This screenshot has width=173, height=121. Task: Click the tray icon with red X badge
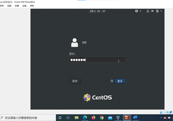tap(165, 118)
